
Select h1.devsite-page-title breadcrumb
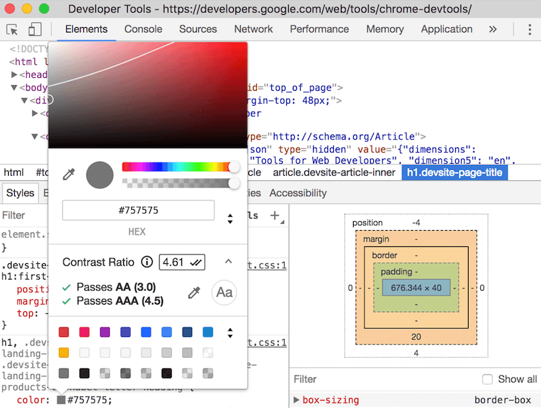454,173
